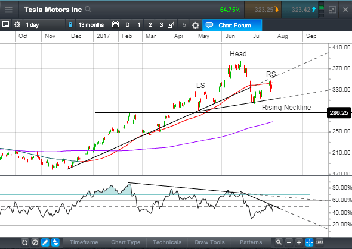
Task: Click the Rising Neckline text annotation
Action: [x=286, y=108]
